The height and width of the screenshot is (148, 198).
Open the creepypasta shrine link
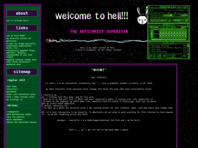(12, 112)
